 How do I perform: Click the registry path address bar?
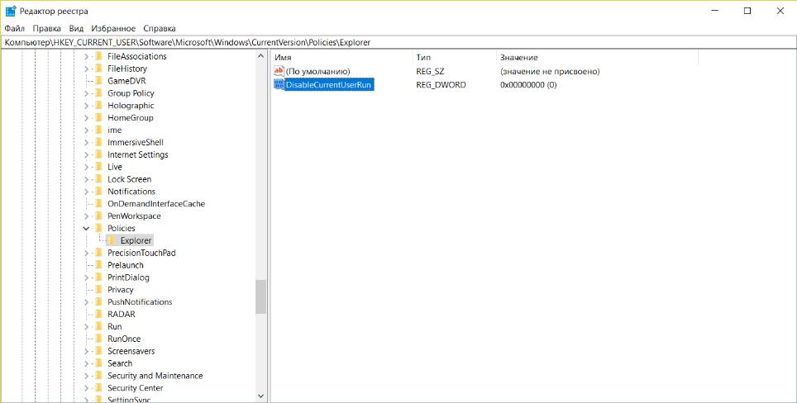pyautogui.click(x=398, y=43)
